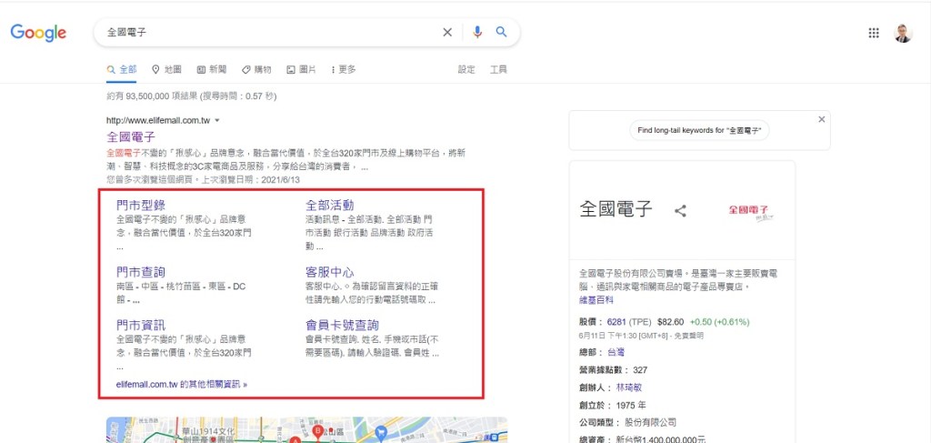Clear the search box with X icon

point(447,32)
